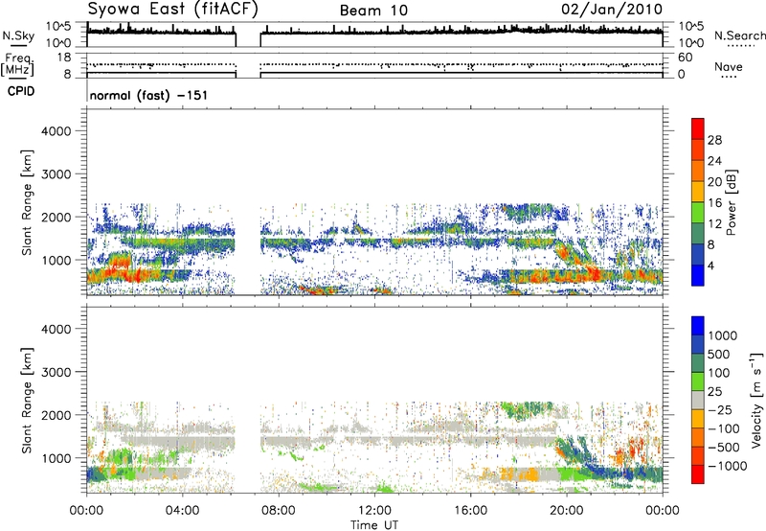Screen dimensions: 766x531
Task: Click the 'Velocity [m s-1]' color bar label
Action: click(x=756, y=400)
